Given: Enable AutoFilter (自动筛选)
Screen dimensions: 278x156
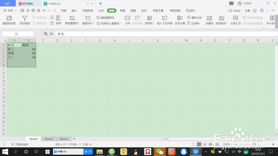Looking at the screenshot, I should tap(25, 20).
